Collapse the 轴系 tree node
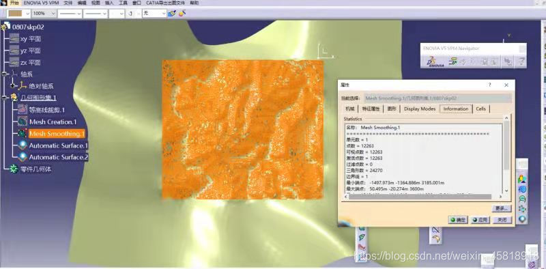 click(x=4, y=74)
